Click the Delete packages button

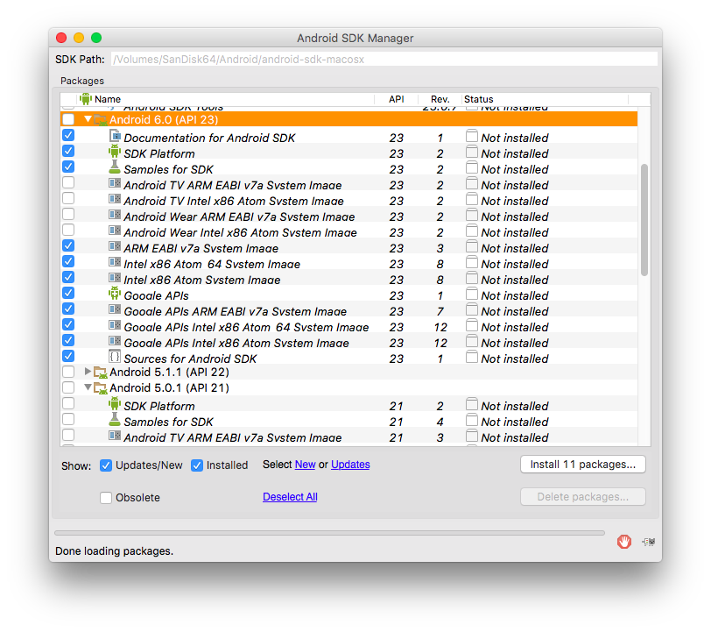[582, 497]
